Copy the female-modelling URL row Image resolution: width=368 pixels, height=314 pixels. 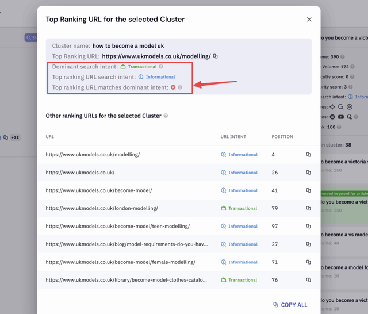tap(308, 262)
